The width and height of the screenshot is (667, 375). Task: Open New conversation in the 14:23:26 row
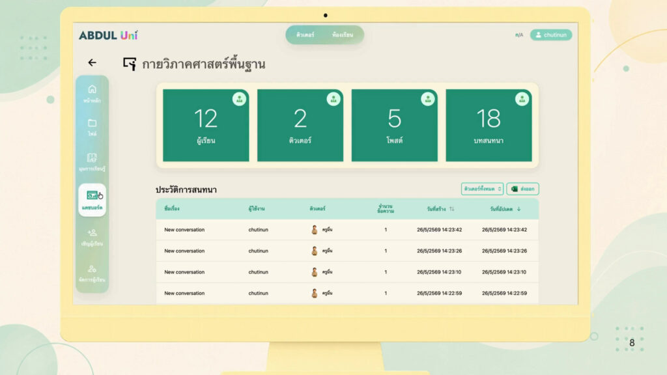184,251
